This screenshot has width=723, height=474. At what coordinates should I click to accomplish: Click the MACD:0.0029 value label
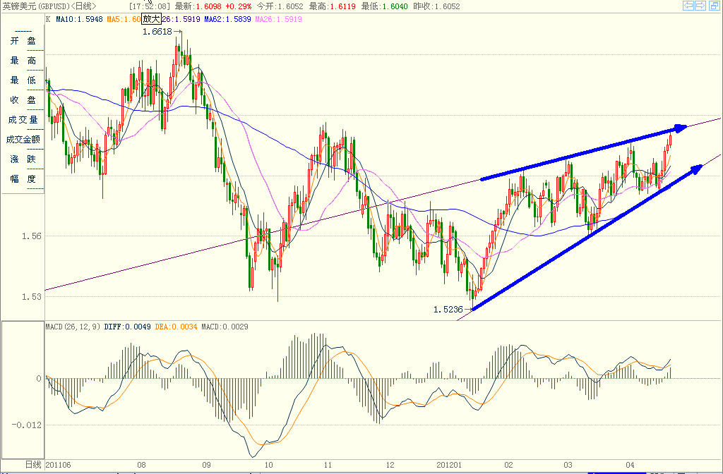(225, 327)
